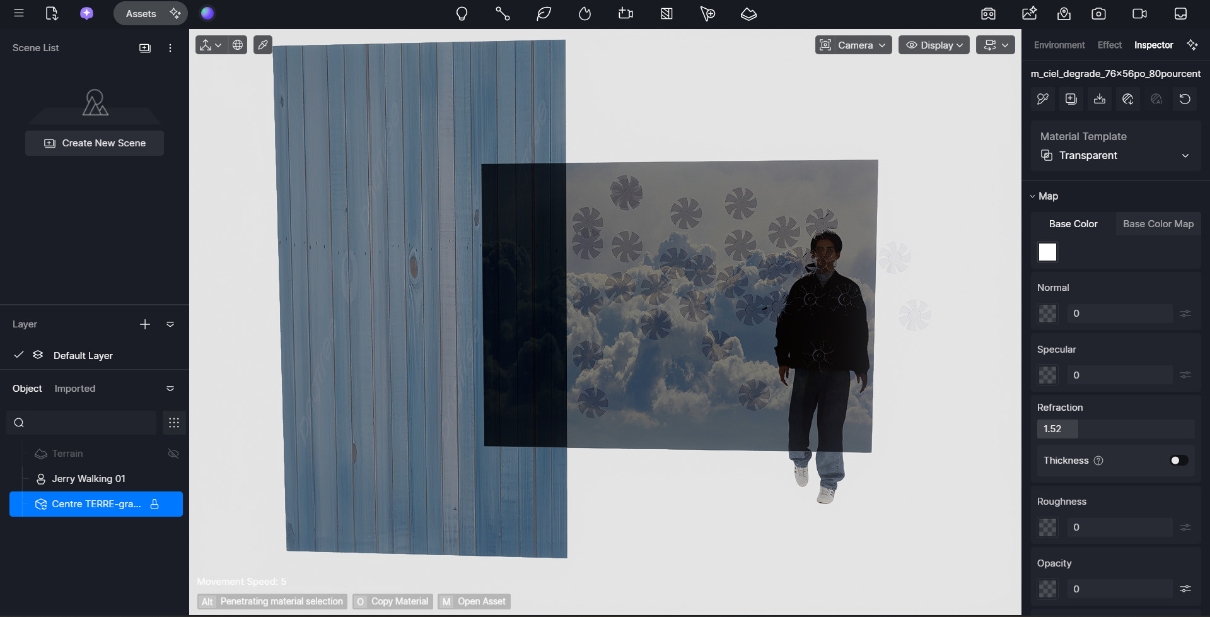Open the Assets button
1210x617 pixels.
[x=141, y=13]
